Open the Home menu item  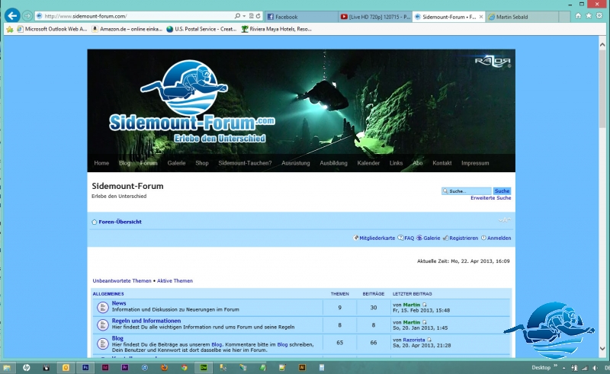(x=101, y=163)
